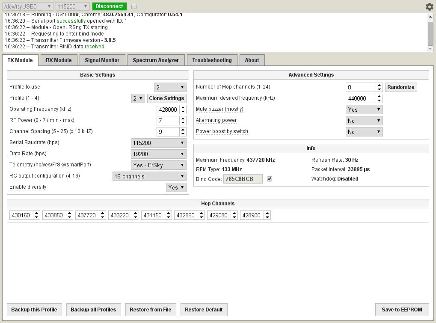Switch to the Signal Monitor tab
Image resolution: width=436 pixels, height=323 pixels.
click(x=102, y=60)
